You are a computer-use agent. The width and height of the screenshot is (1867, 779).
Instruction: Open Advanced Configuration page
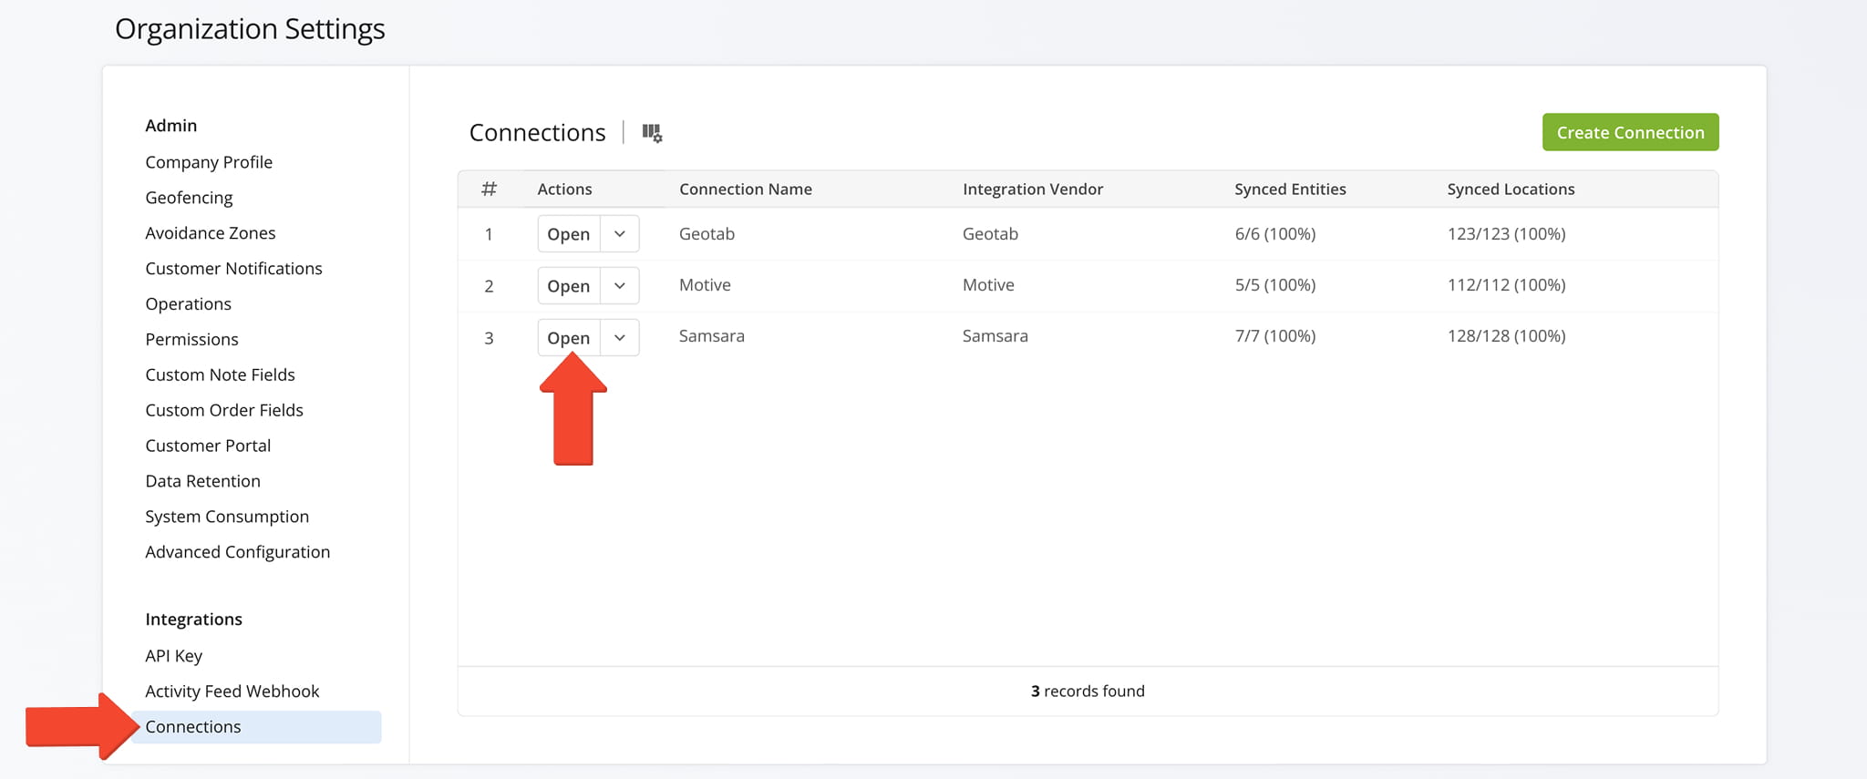237,553
